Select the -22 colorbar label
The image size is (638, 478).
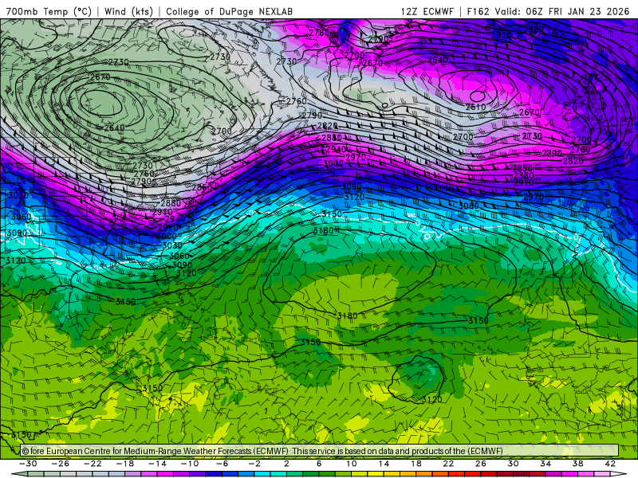click(x=93, y=464)
